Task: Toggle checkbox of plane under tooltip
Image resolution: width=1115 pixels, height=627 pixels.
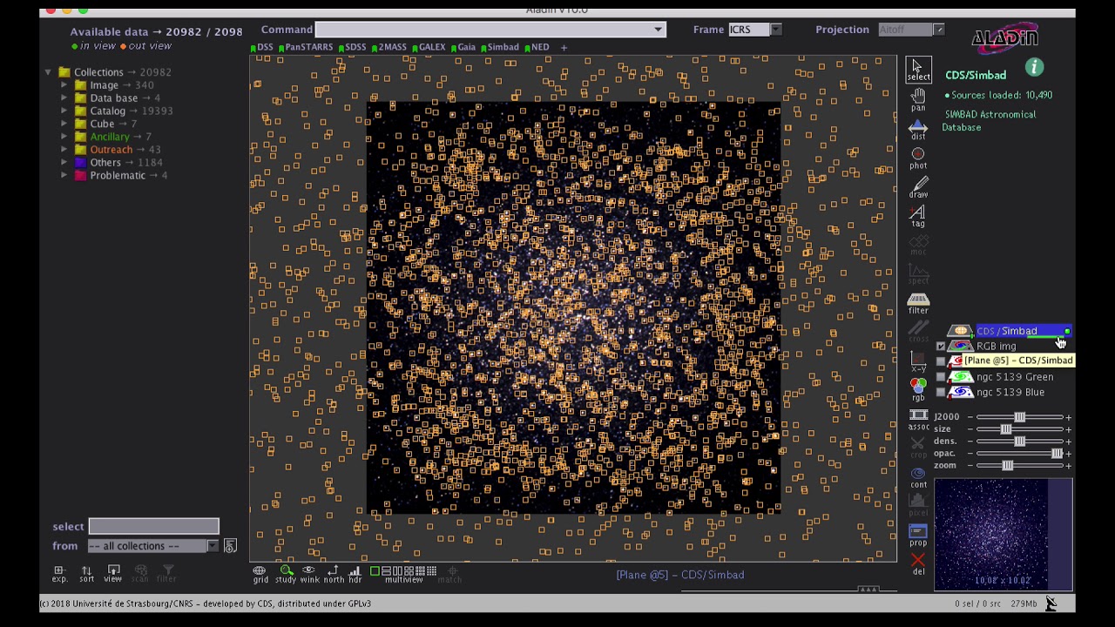Action: [941, 361]
